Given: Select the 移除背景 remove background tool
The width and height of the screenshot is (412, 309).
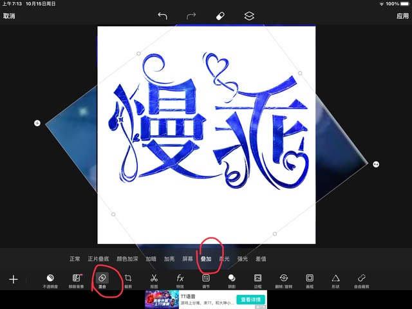Looking at the screenshot, I should pos(77,280).
